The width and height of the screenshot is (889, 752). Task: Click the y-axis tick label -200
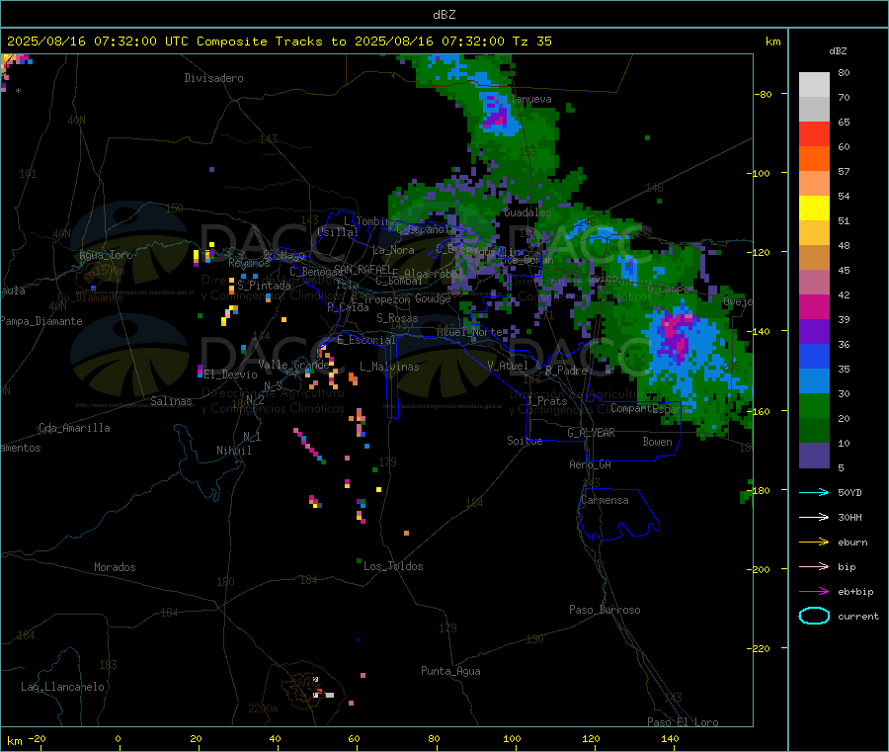coord(759,569)
